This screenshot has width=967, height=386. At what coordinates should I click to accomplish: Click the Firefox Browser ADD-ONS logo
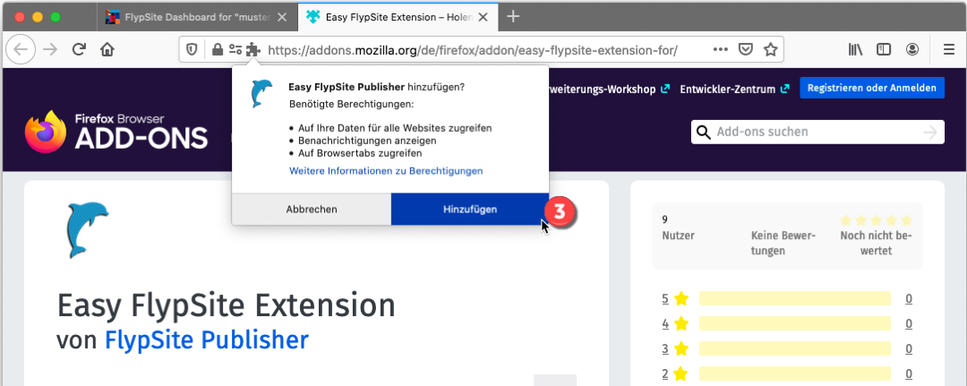point(116,132)
